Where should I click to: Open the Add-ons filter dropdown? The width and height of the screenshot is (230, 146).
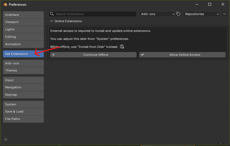coord(157,14)
